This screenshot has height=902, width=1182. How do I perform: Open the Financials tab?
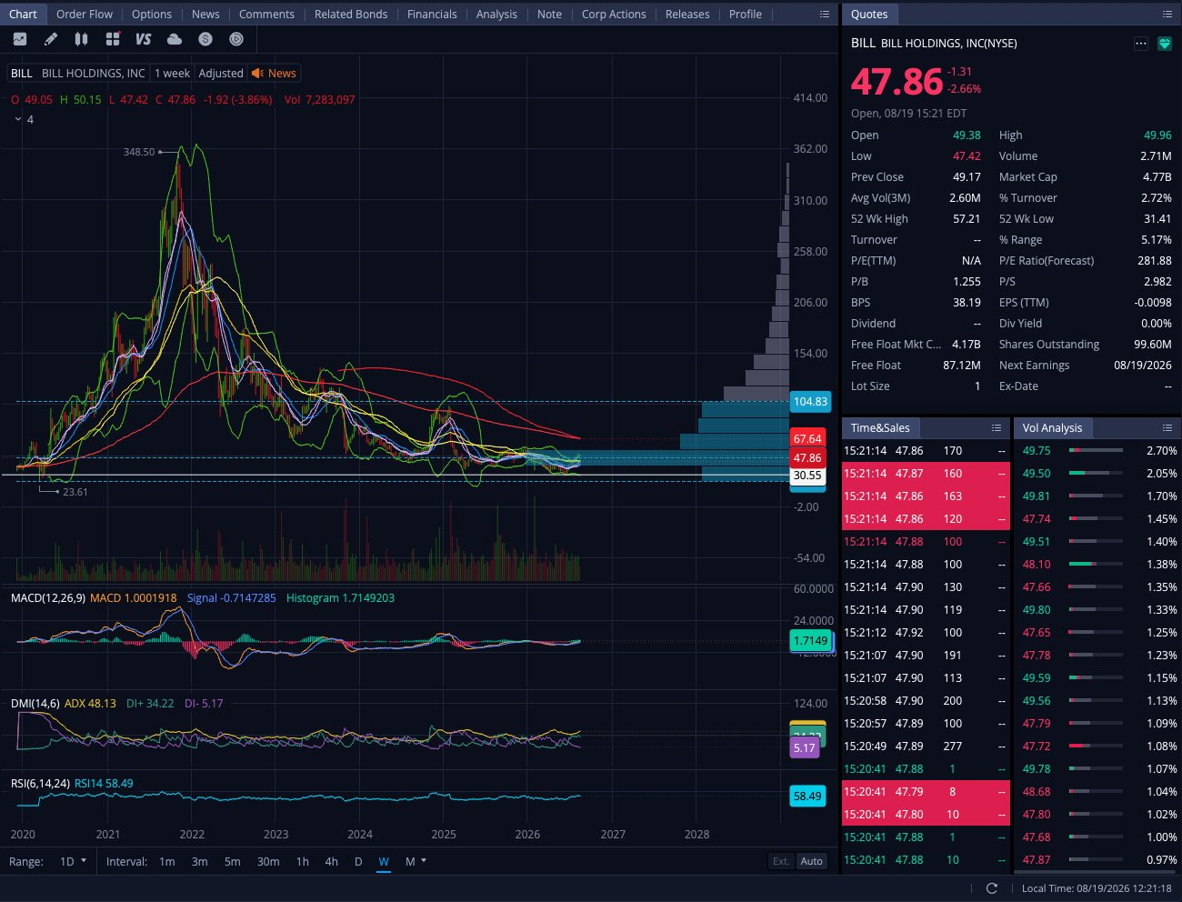(x=432, y=14)
